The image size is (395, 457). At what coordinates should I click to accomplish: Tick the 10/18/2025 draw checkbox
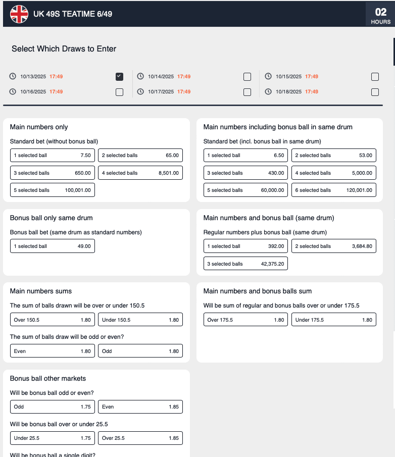point(375,92)
